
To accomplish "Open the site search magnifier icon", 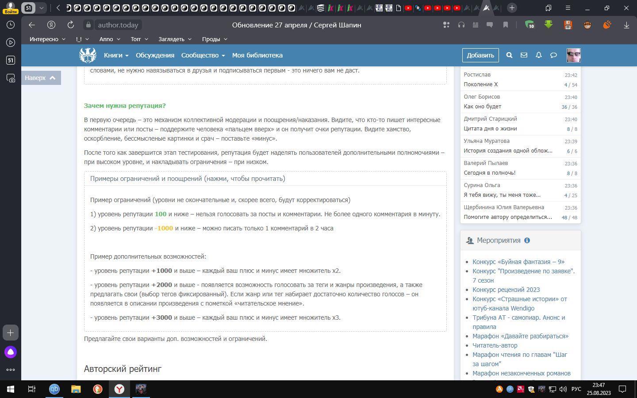I will [x=509, y=55].
